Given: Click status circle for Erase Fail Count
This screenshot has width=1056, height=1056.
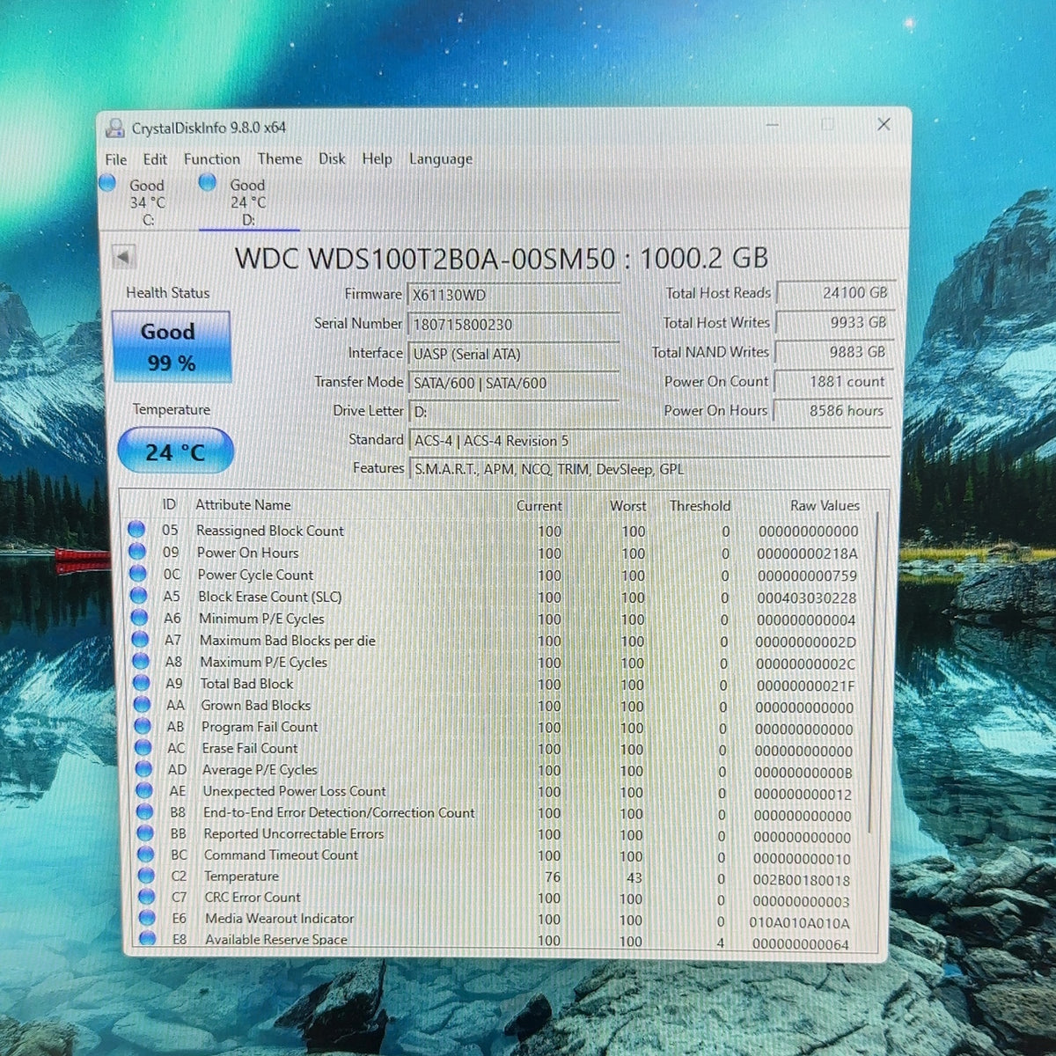Looking at the screenshot, I should 143,748.
